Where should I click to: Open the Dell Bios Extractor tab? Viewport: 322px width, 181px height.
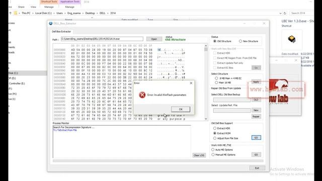(61, 31)
